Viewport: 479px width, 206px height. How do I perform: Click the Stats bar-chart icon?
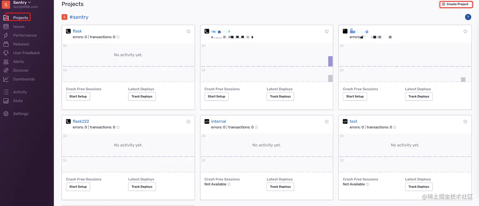tap(6, 101)
